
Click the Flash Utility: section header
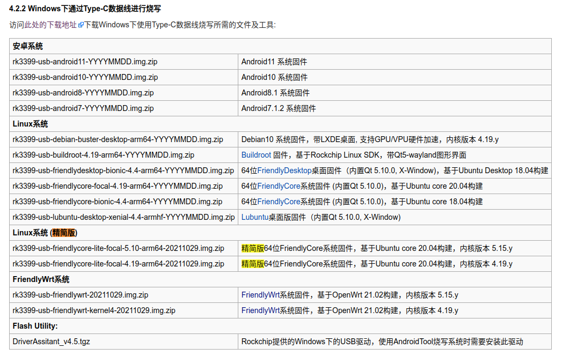tap(35, 326)
